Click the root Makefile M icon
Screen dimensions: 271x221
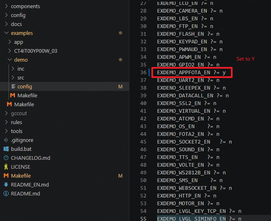[x=6, y=176]
